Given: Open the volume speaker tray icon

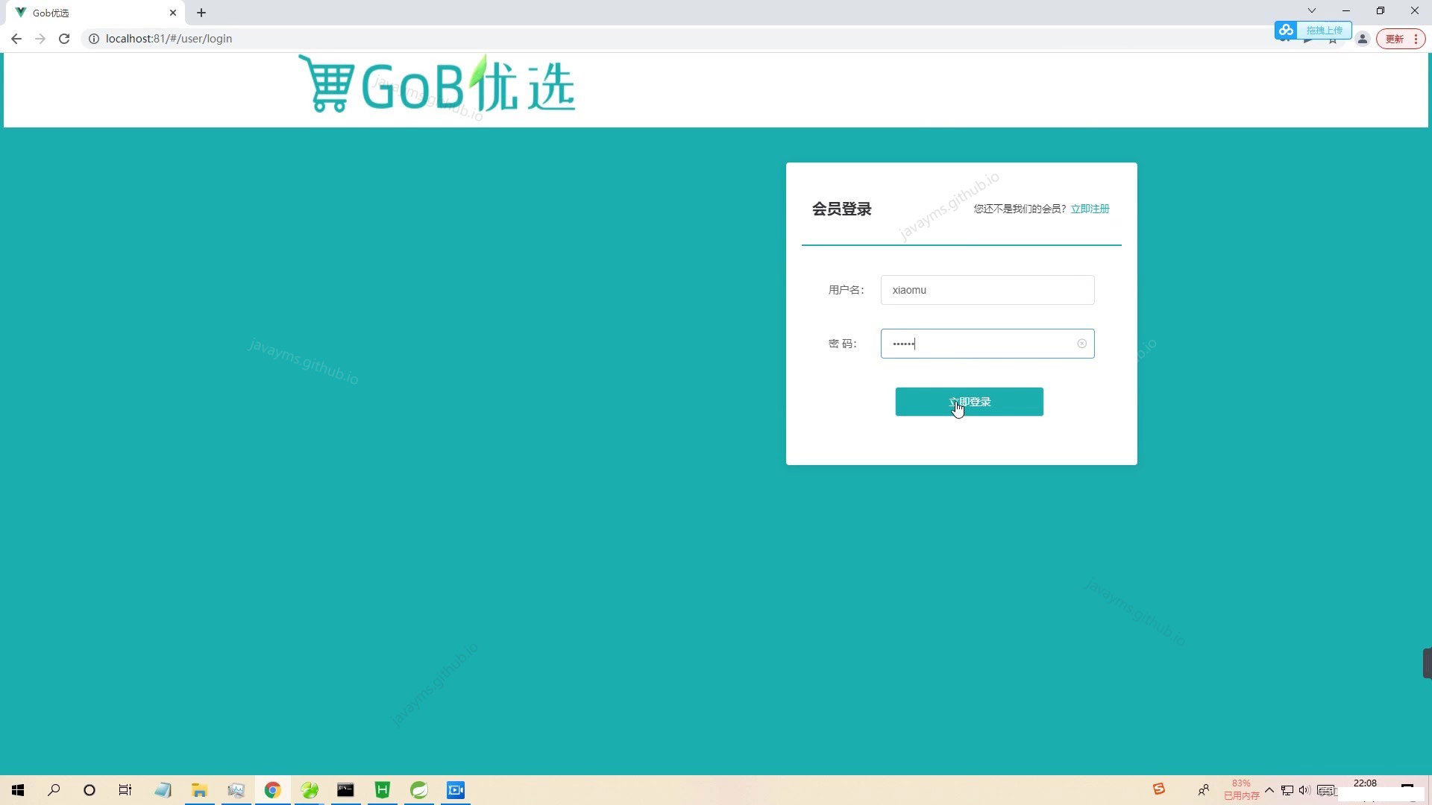Looking at the screenshot, I should tap(1304, 790).
